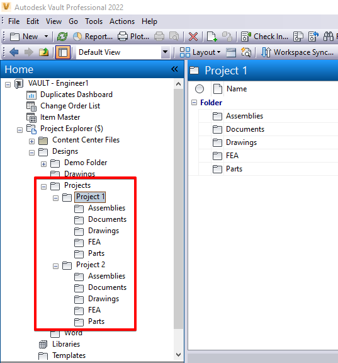The image size is (338, 363).
Task: Open the Report tool
Action: point(93,37)
